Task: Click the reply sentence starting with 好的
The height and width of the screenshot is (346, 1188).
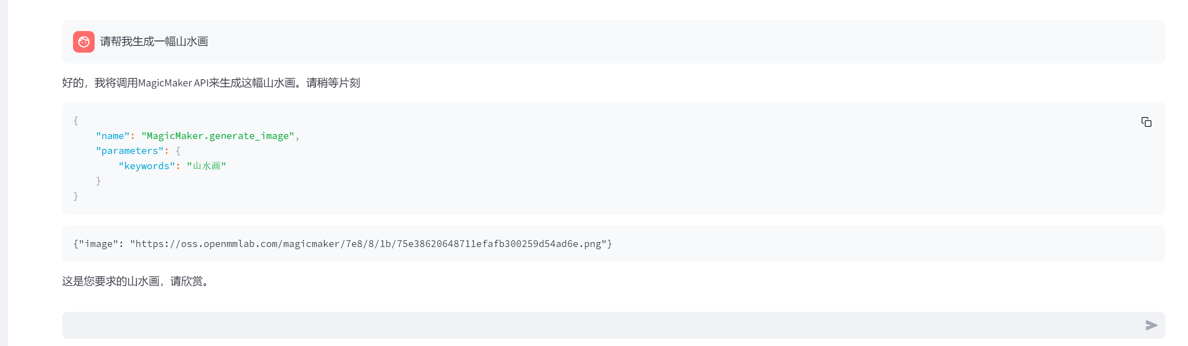Action: [x=211, y=83]
